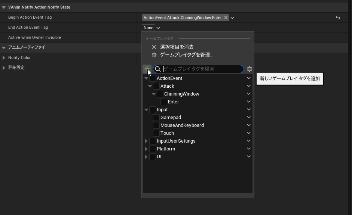
Task: Open Input row options chevron
Action: pos(249,109)
